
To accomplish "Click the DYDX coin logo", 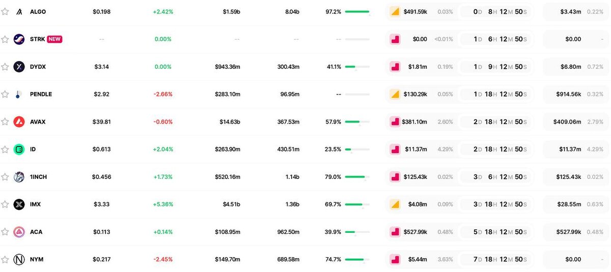I will (19, 67).
